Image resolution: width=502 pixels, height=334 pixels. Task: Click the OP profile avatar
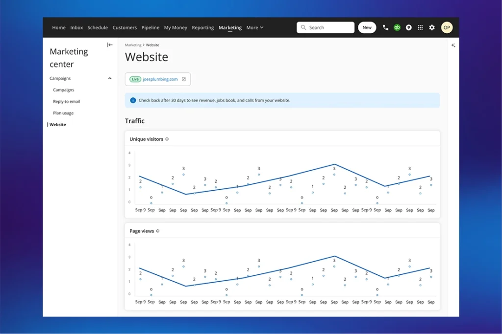447,27
